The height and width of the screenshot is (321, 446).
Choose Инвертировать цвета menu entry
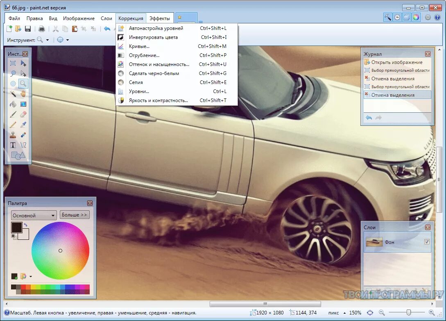[177, 37]
